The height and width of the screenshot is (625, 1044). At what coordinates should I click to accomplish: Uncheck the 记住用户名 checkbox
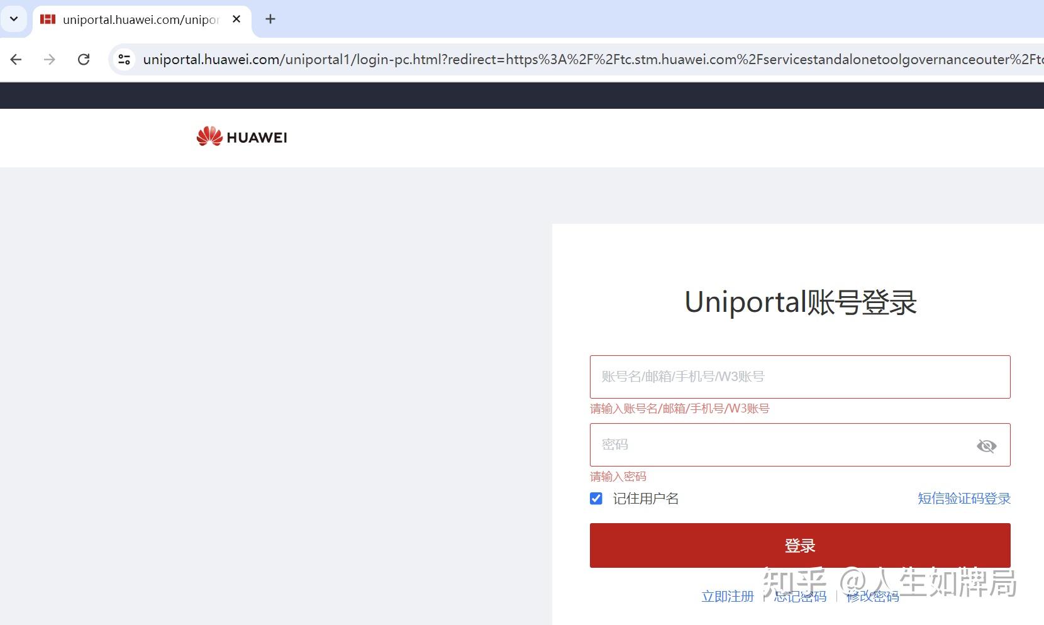tap(596, 499)
